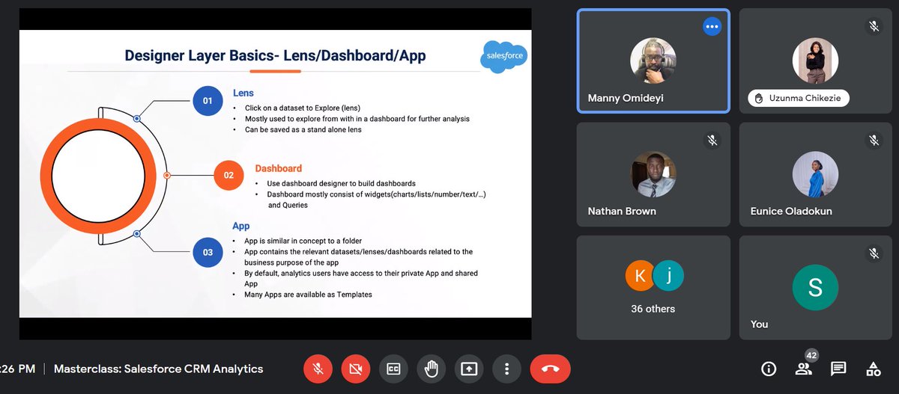Open options on Manny Omideyi's tile

point(712,26)
